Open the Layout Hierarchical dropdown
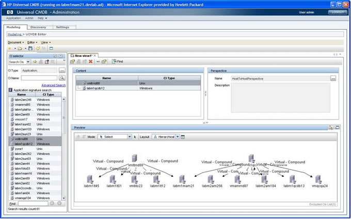Image resolution: width=351 pixels, height=219 pixels. 177,137
